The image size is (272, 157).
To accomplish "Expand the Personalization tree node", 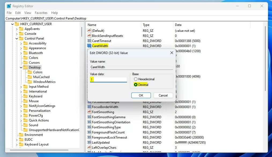I will click(x=21, y=111).
